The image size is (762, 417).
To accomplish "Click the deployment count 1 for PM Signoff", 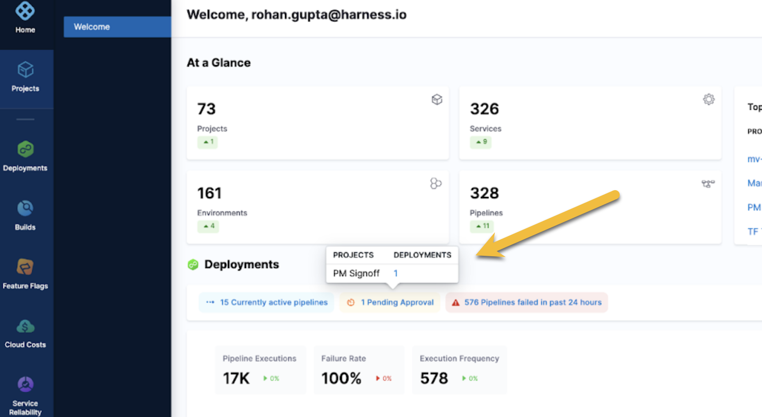I will [x=396, y=273].
